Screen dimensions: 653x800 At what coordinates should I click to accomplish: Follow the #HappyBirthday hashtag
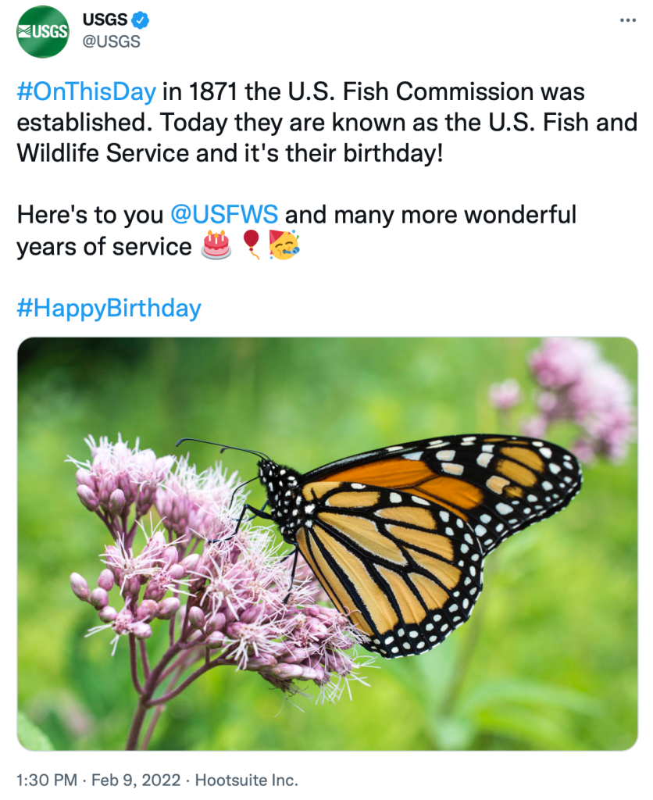(109, 308)
